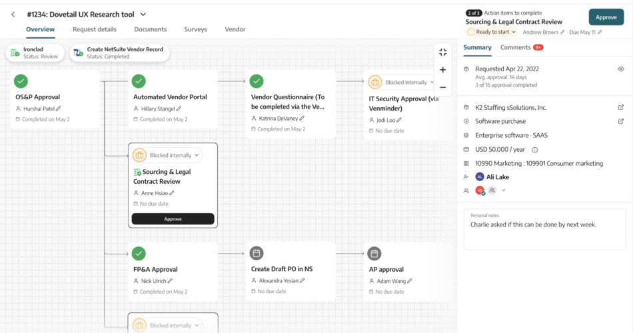The width and height of the screenshot is (633, 333).
Task: Collapse the workflow canvas with fit-screen icon
Action: tap(442, 52)
